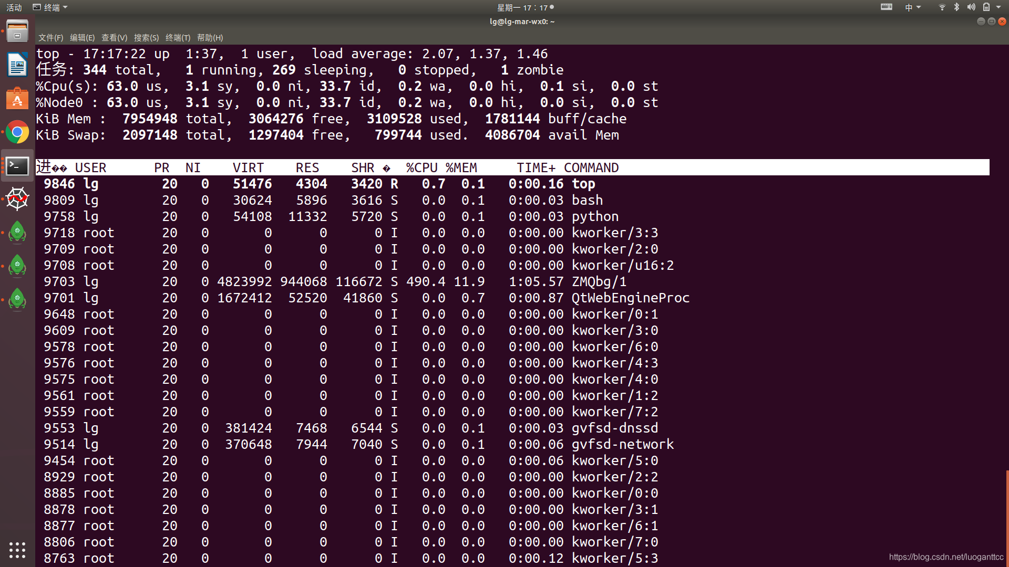Maximize the terminal window
1009x567 pixels.
point(991,22)
